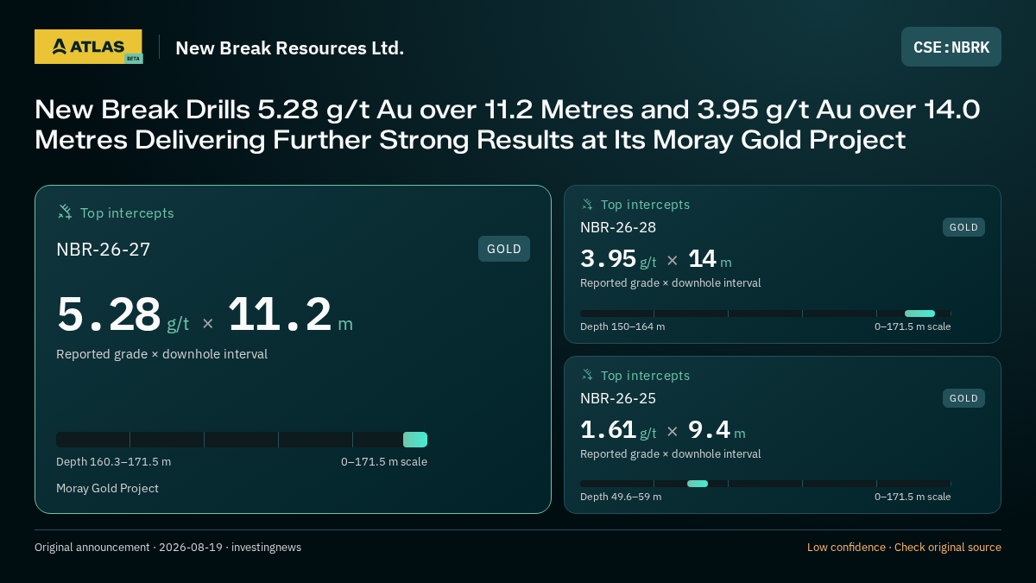Click the 9.4 m interval value
This screenshot has width=1036, height=583.
click(717, 430)
